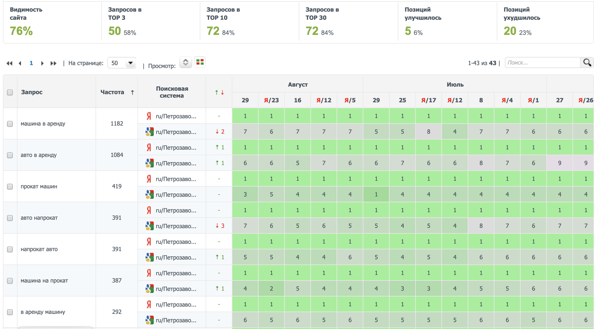594x329 pixels.
Task: Select the прокат машин row checkbox
Action: pyautogui.click(x=10, y=187)
